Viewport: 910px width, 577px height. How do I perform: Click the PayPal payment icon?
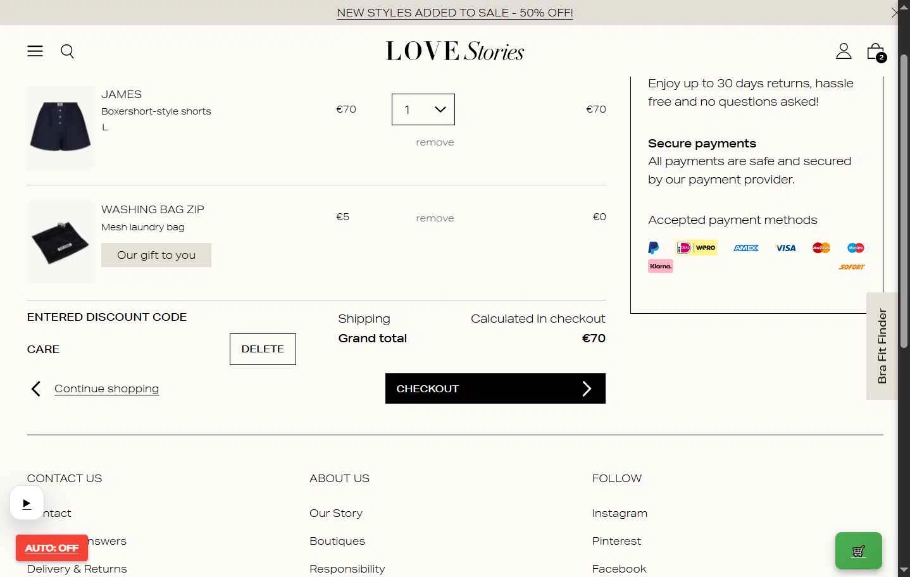[654, 248]
